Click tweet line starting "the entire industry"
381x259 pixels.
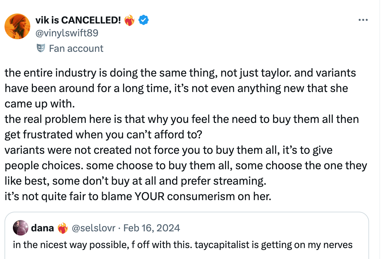pyautogui.click(x=180, y=73)
